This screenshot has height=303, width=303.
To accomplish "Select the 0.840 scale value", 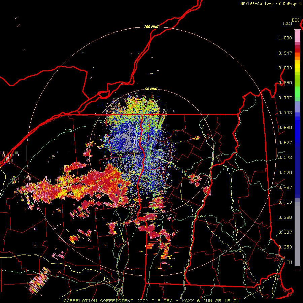I will pos(285,83).
